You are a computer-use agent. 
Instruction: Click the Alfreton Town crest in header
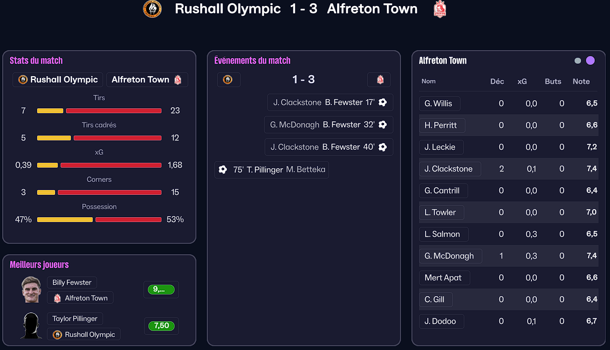[x=439, y=9]
